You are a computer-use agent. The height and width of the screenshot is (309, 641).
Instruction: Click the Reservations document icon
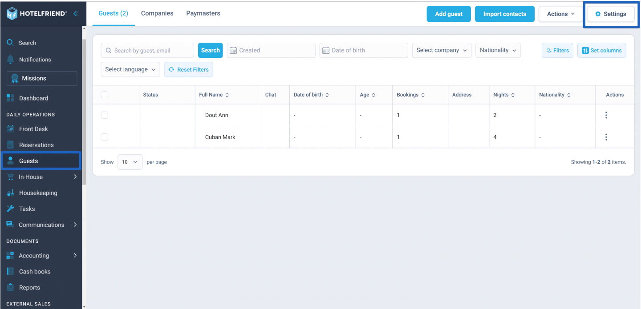11,145
